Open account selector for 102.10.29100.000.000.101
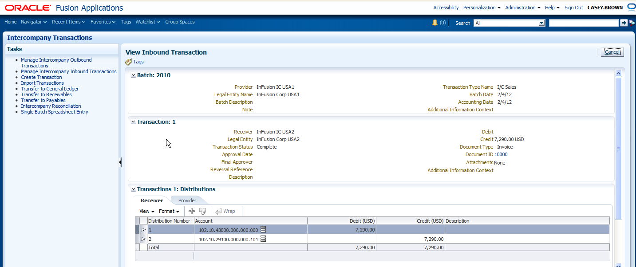636x267 pixels. [263, 239]
